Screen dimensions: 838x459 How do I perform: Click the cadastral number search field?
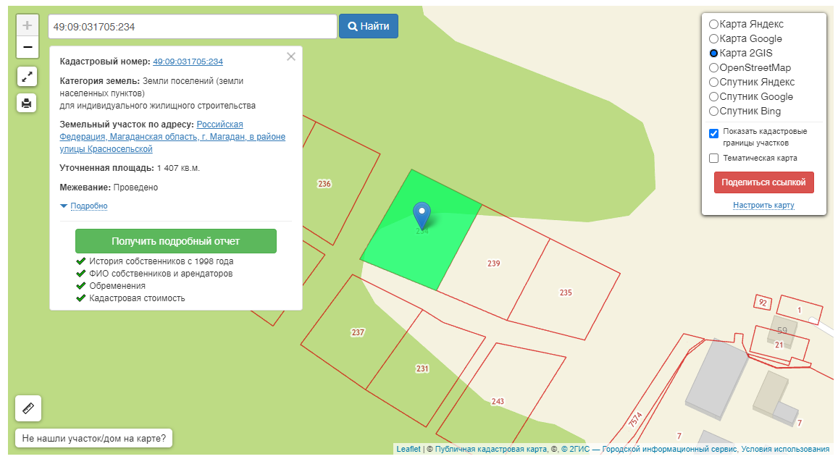tap(192, 27)
